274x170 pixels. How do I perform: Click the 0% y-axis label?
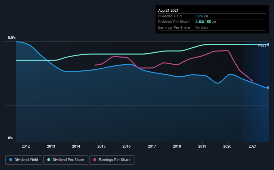[x=10, y=138]
